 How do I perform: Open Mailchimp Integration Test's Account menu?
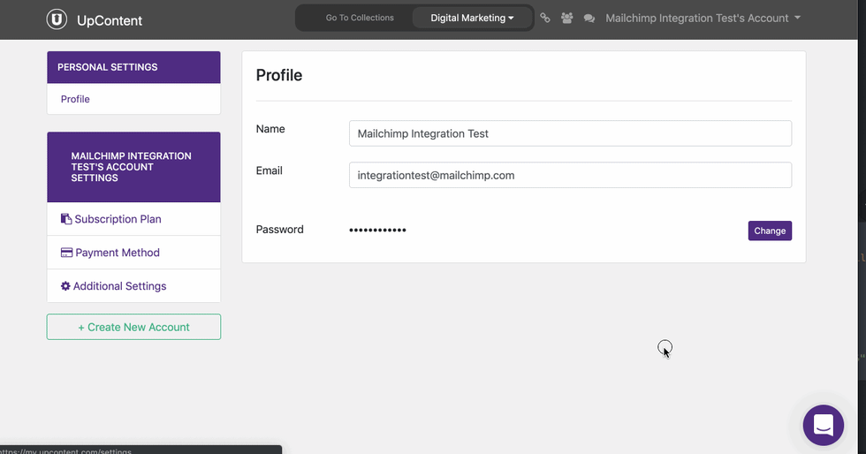(703, 19)
